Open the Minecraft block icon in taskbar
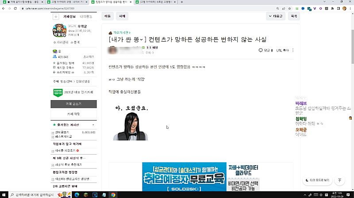Screen dimensions: 354x198 [x=86, y=194]
